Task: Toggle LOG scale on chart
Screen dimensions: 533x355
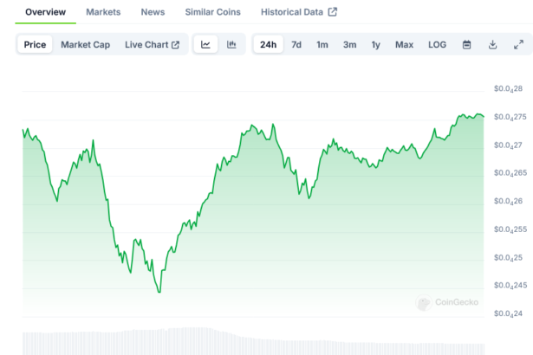Action: [437, 44]
